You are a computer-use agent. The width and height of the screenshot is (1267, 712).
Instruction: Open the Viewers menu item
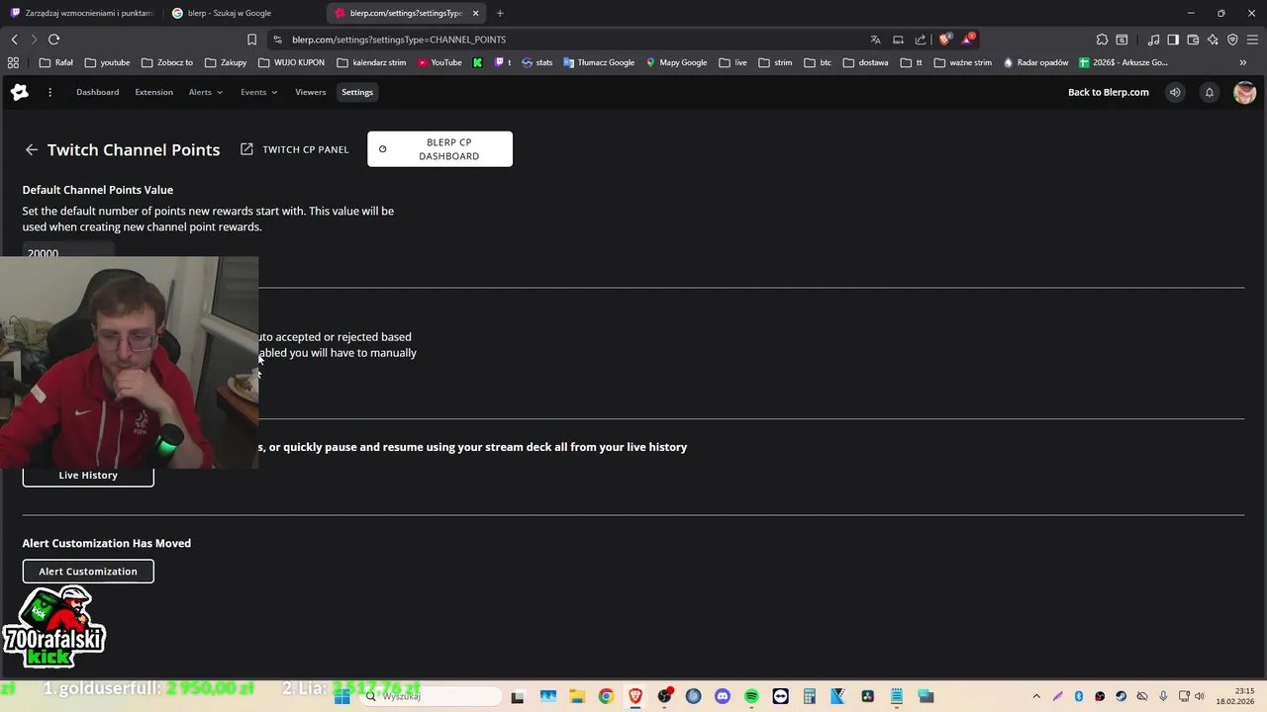click(x=310, y=92)
